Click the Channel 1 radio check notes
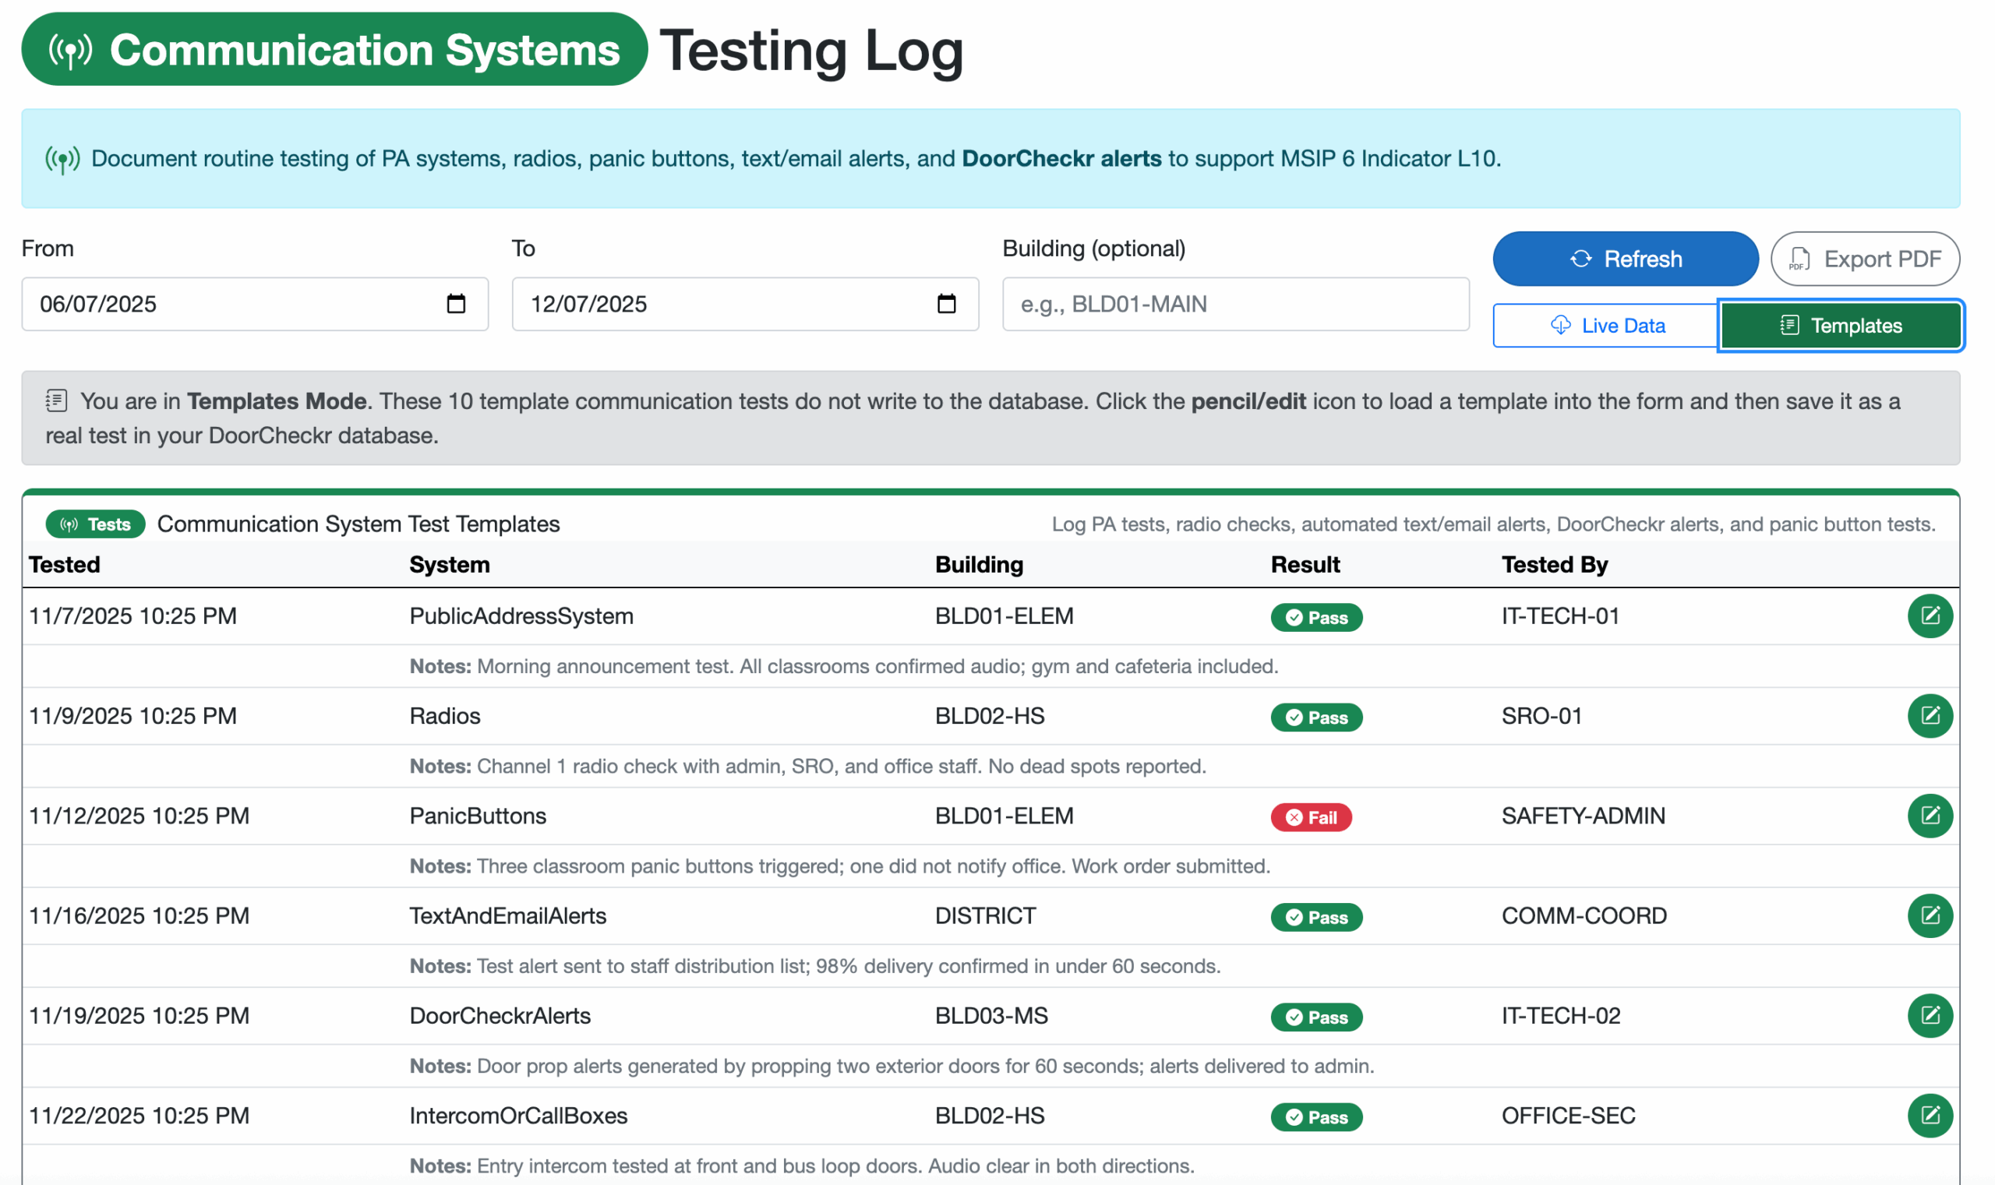 tap(807, 766)
